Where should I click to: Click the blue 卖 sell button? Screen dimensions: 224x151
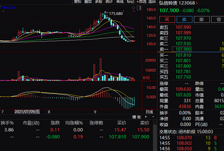click(x=184, y=19)
